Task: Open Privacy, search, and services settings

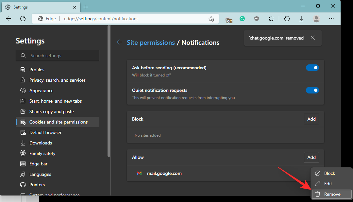Action: coord(58,80)
